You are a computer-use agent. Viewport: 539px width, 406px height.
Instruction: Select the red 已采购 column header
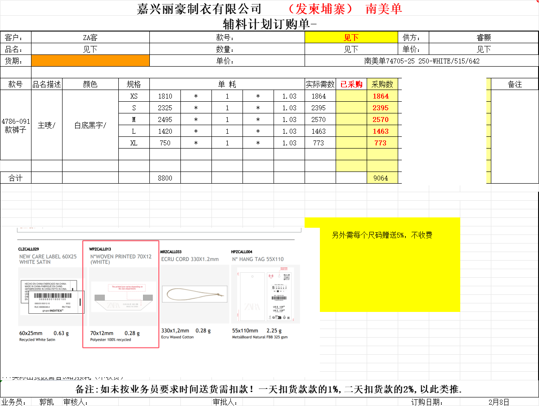[351, 84]
